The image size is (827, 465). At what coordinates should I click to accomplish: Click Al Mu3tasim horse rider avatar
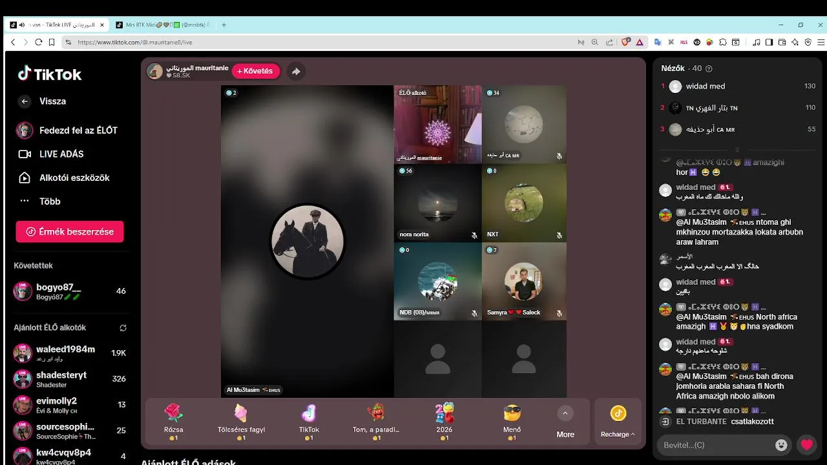(308, 242)
